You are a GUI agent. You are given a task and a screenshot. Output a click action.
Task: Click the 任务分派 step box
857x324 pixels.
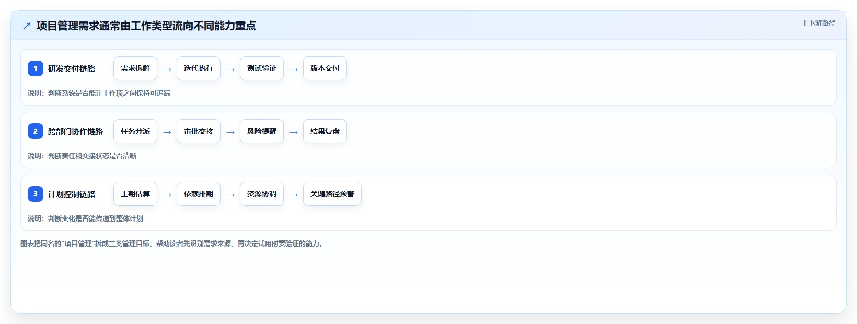[135, 131]
